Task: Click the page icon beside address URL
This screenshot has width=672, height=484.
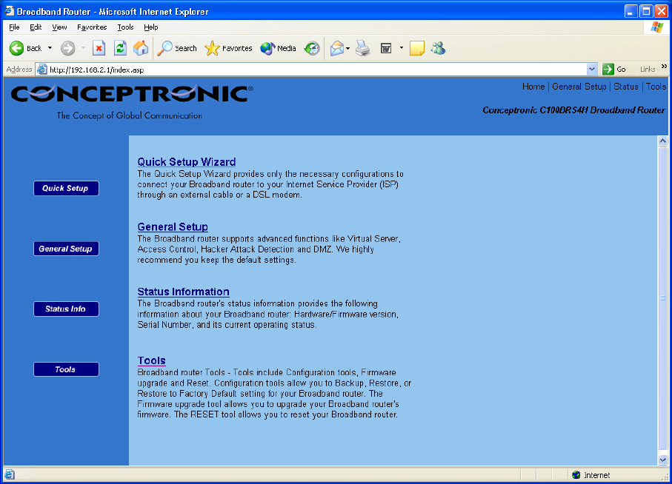Action: (41, 70)
